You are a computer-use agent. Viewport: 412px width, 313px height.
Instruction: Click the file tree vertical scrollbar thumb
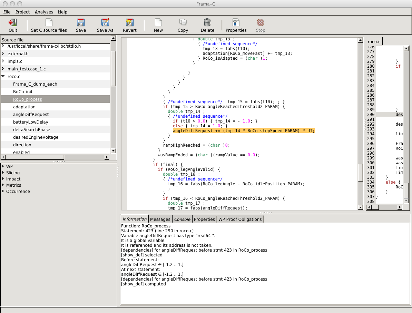tap(114, 68)
